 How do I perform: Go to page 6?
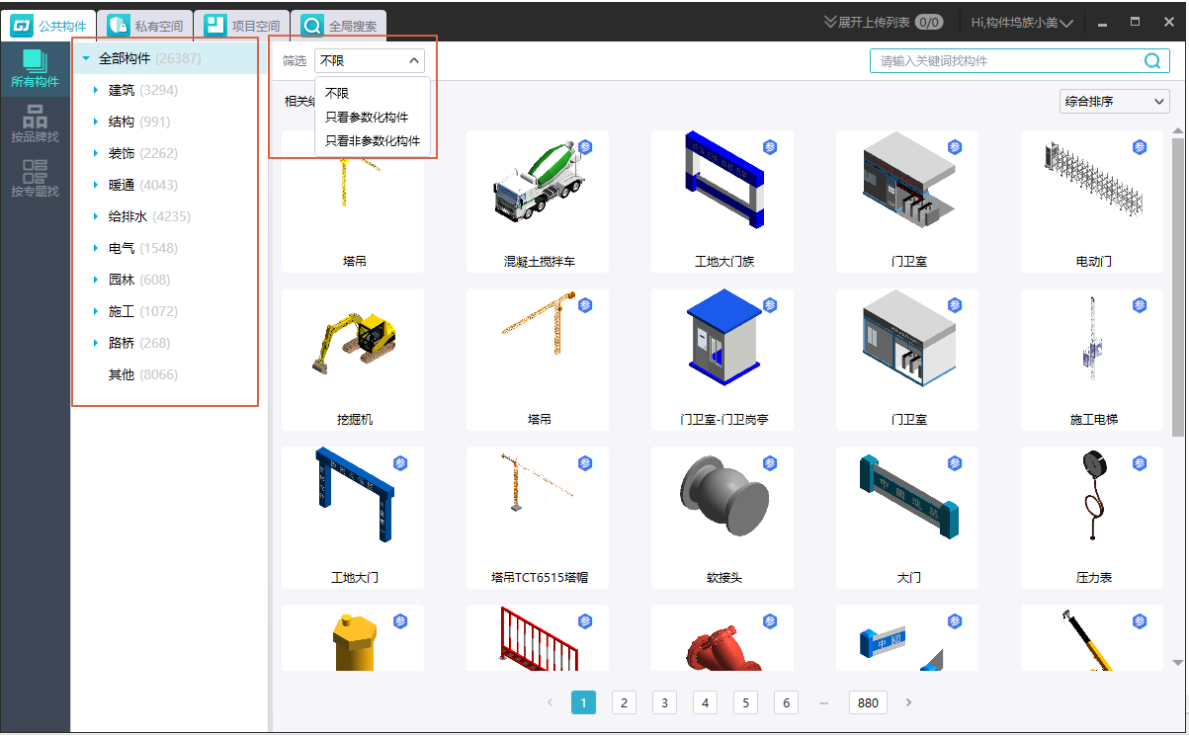[786, 702]
